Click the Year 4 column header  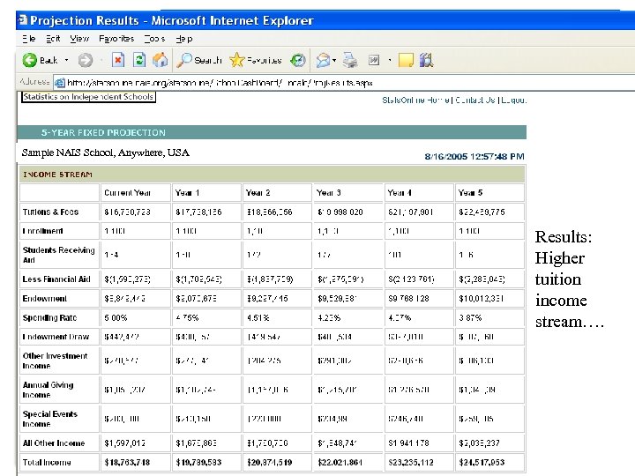pos(400,193)
